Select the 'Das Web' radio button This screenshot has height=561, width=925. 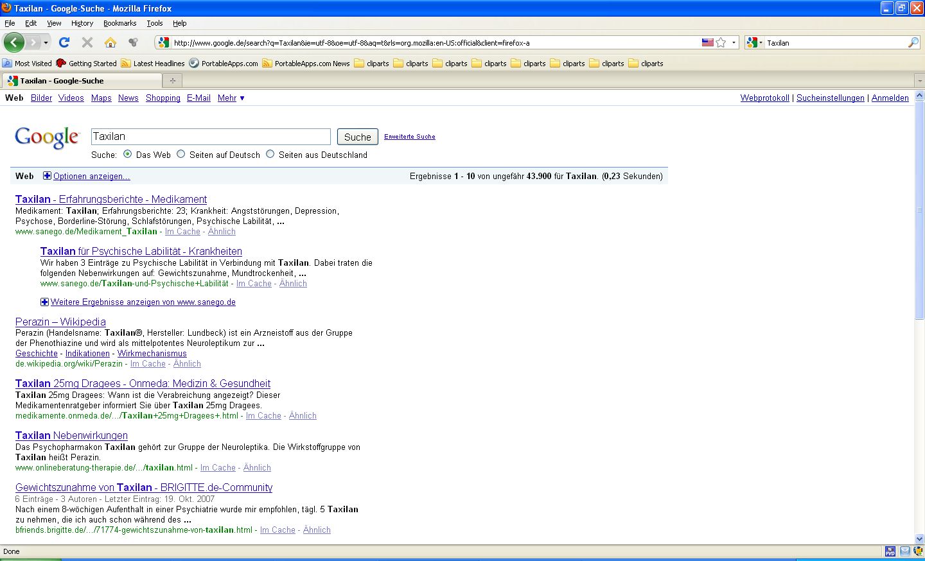click(x=128, y=154)
